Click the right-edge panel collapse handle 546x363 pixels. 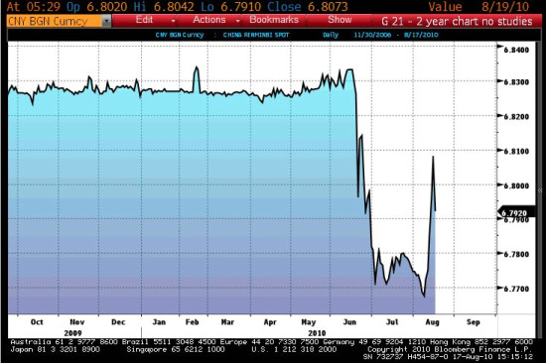[x=540, y=190]
